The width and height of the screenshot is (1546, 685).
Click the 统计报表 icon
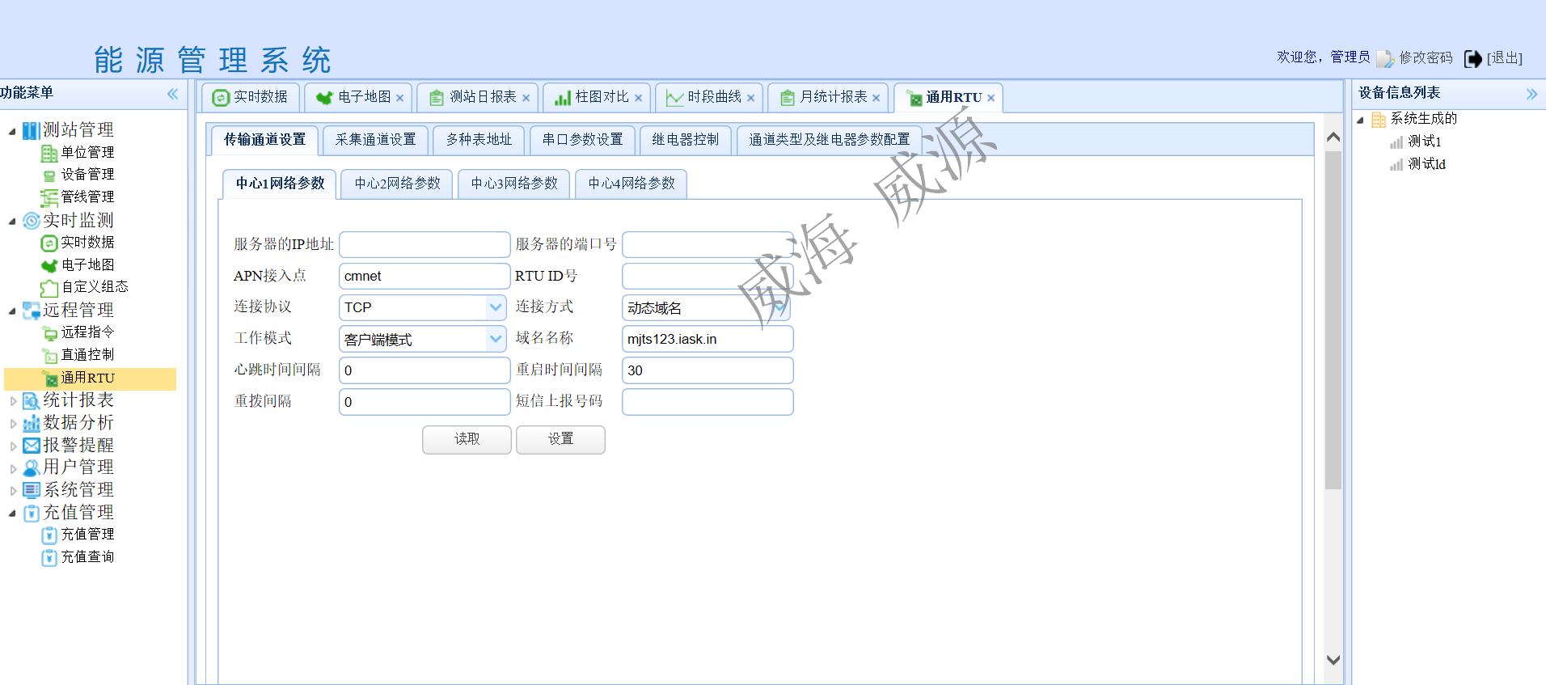coord(31,400)
